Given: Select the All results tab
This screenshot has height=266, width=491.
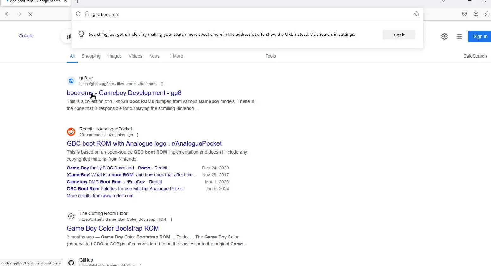Looking at the screenshot, I should (72, 56).
